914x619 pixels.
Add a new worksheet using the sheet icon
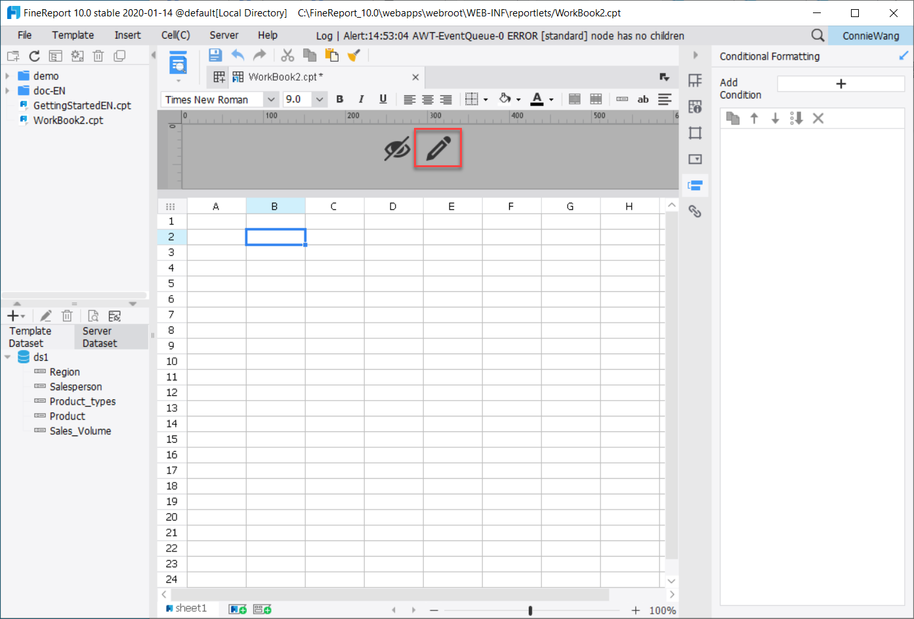(237, 609)
